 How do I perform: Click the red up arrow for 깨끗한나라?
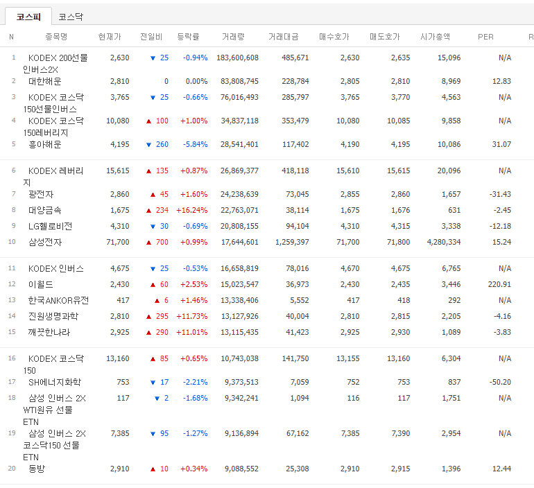(x=148, y=333)
